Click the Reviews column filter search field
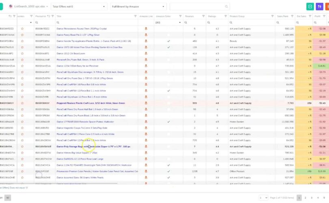Viewport: 329px width, 203px height. point(195,22)
